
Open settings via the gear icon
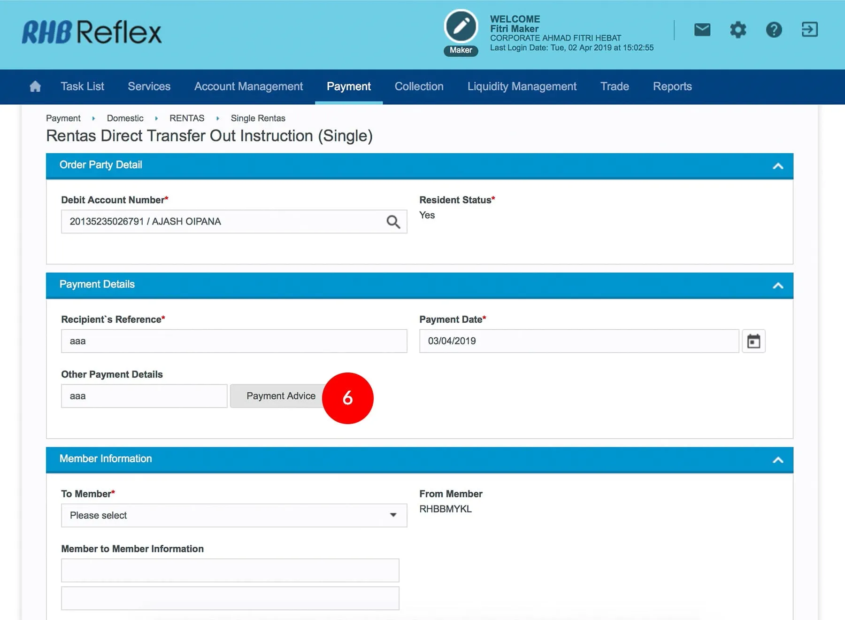point(737,30)
